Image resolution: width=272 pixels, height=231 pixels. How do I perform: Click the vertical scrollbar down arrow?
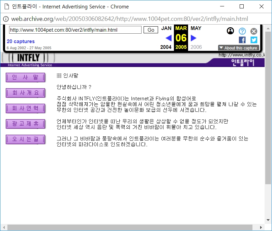point(268,220)
